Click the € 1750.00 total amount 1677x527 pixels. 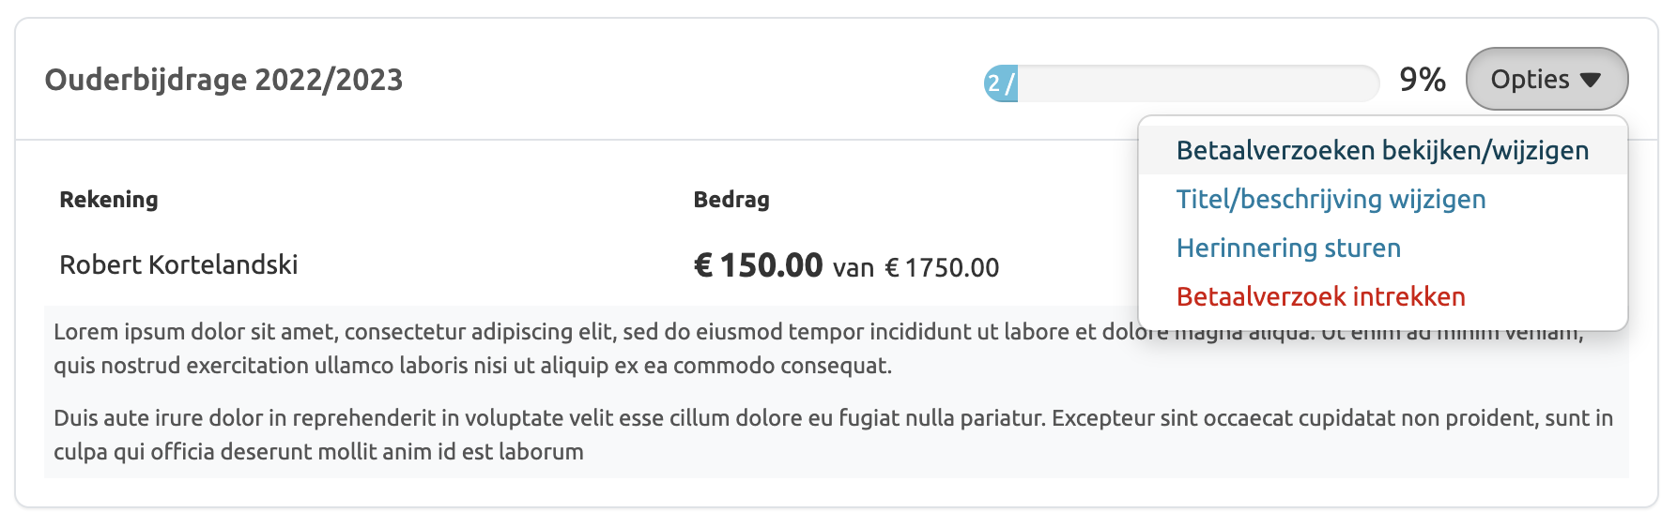click(942, 268)
